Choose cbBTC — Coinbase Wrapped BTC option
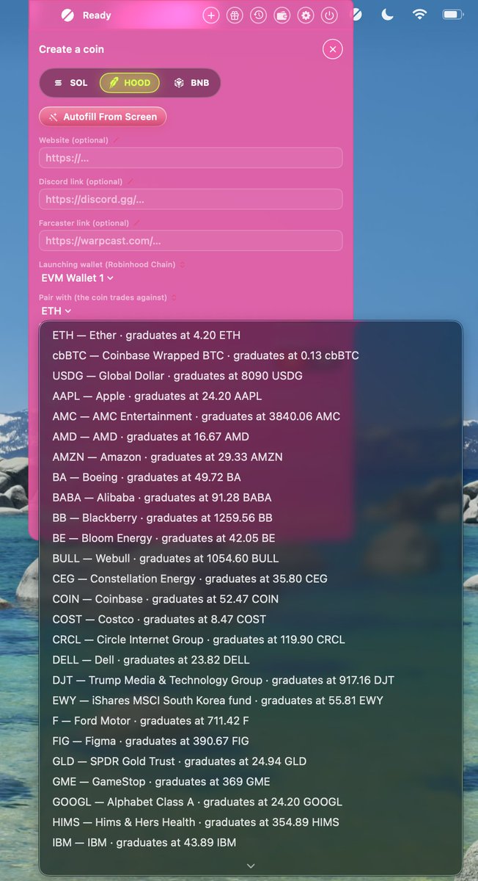 point(251,355)
